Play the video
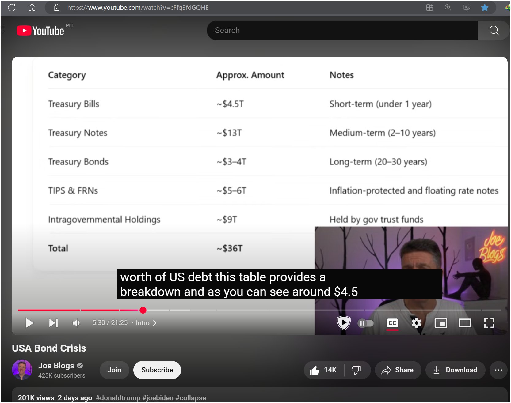Viewport: 511px width, 403px height. 29,323
